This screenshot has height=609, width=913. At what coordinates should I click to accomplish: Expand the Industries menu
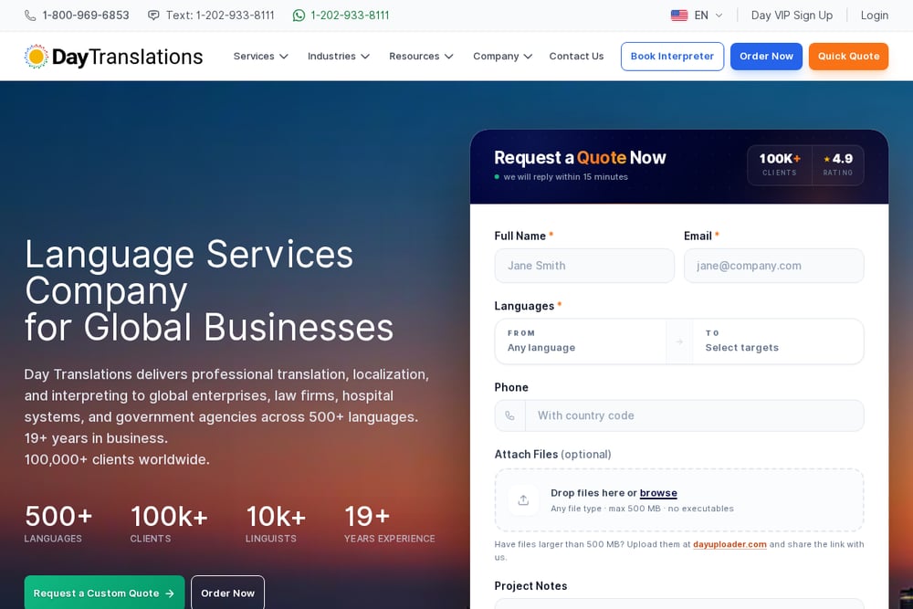click(339, 57)
